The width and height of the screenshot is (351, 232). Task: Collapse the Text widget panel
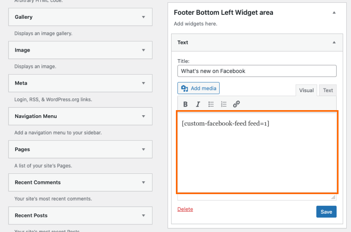point(334,42)
